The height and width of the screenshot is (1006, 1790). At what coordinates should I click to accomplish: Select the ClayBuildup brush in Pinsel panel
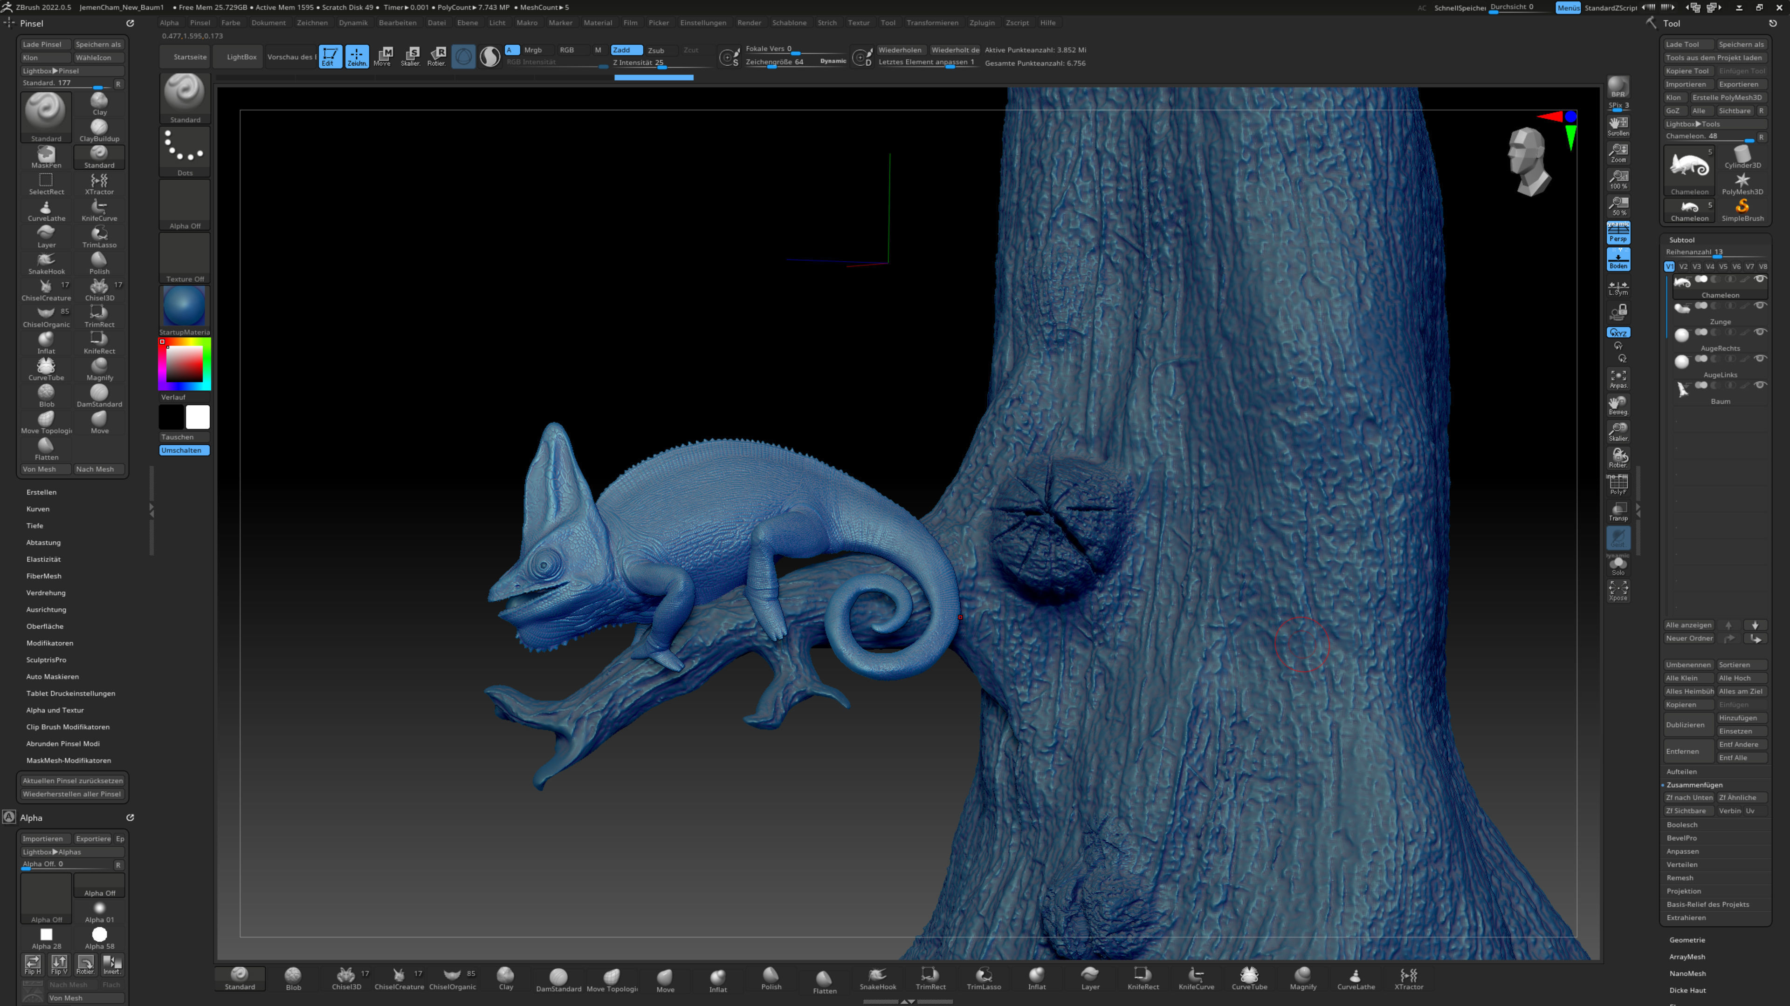[99, 130]
